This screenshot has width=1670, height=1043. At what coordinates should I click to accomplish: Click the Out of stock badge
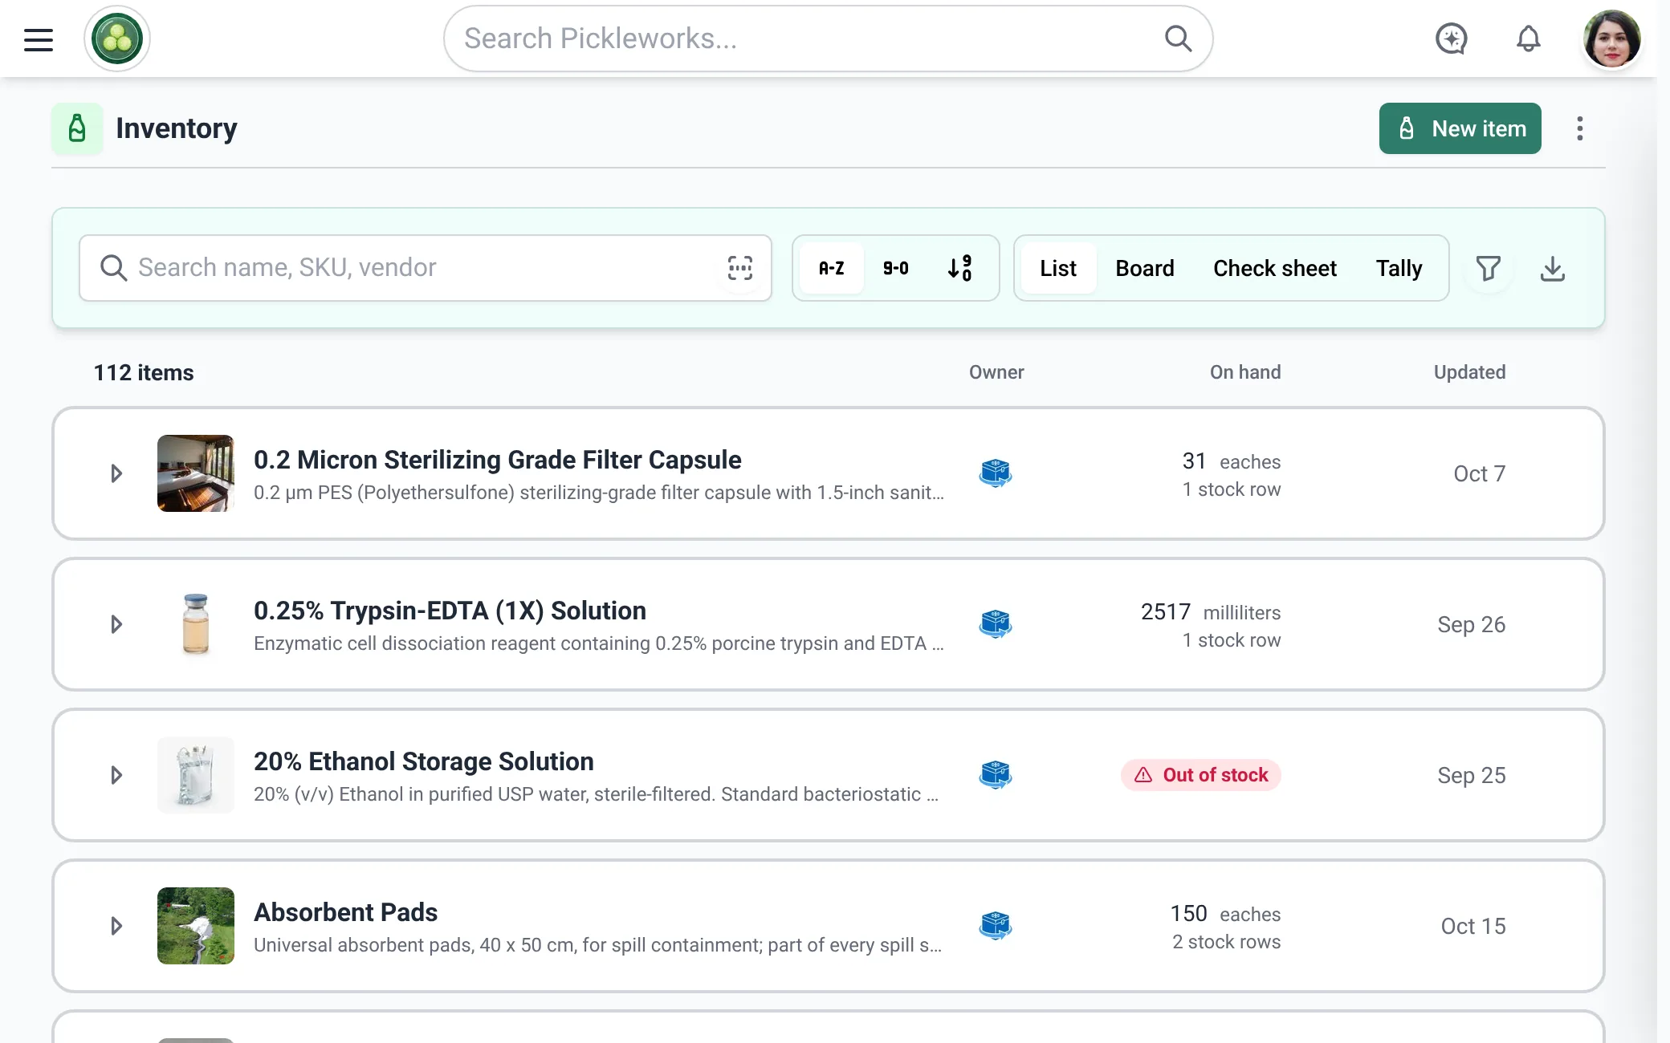tap(1200, 775)
